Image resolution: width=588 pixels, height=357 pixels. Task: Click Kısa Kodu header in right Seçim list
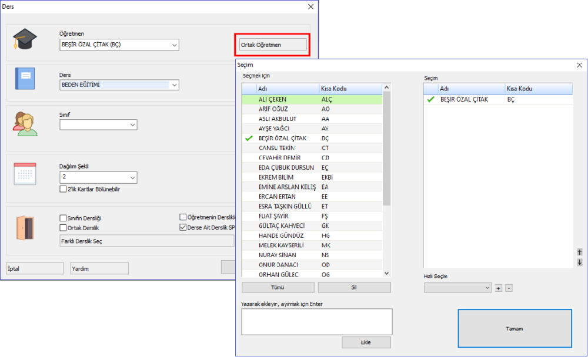coord(538,89)
